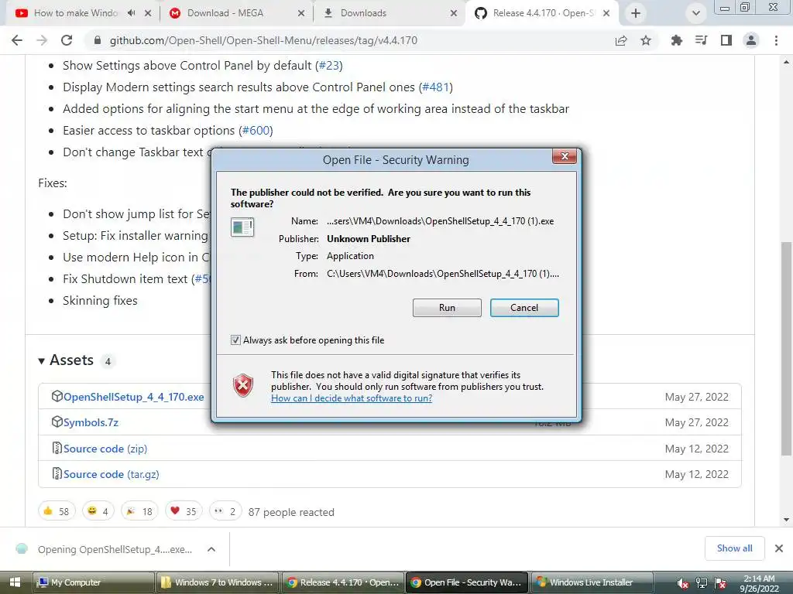Select the Release 4.4.170 Open-Shell tab

(x=544, y=13)
